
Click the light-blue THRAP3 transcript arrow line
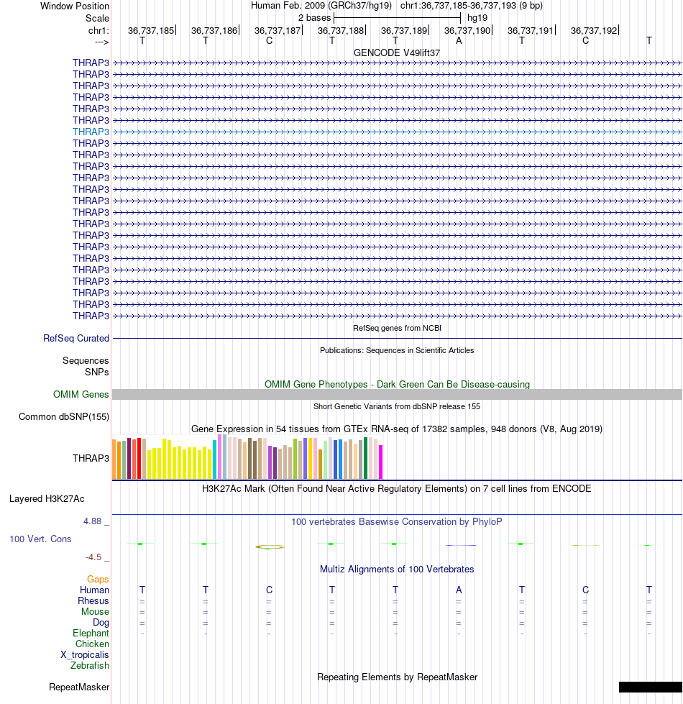(x=397, y=132)
